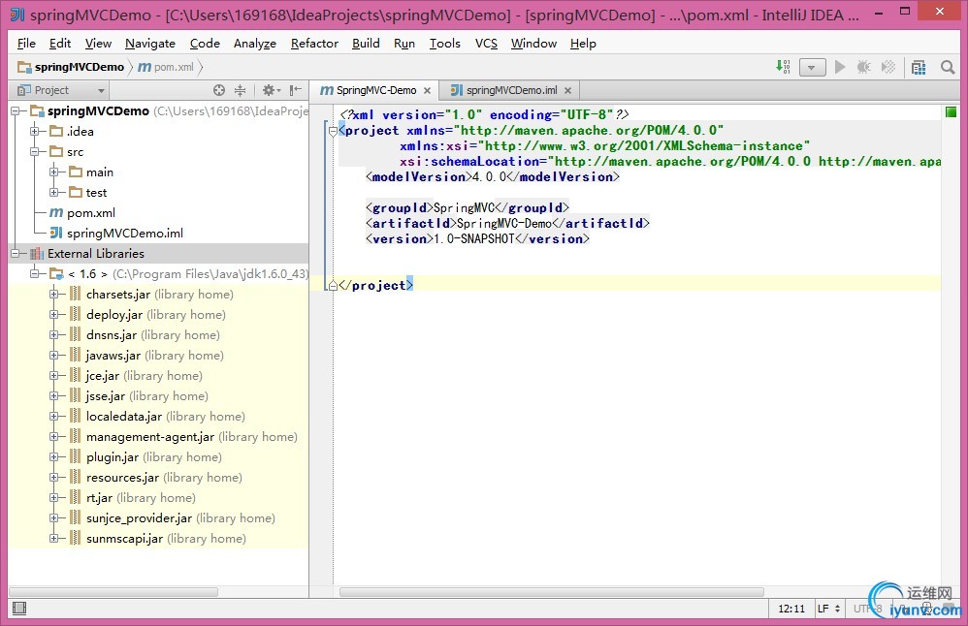Open the Refactor menu
Viewport: 968px width, 626px height.
tap(314, 44)
